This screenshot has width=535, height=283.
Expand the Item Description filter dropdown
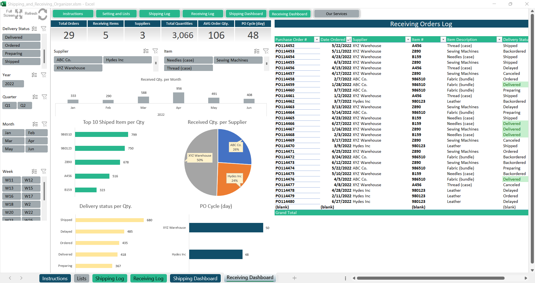499,40
